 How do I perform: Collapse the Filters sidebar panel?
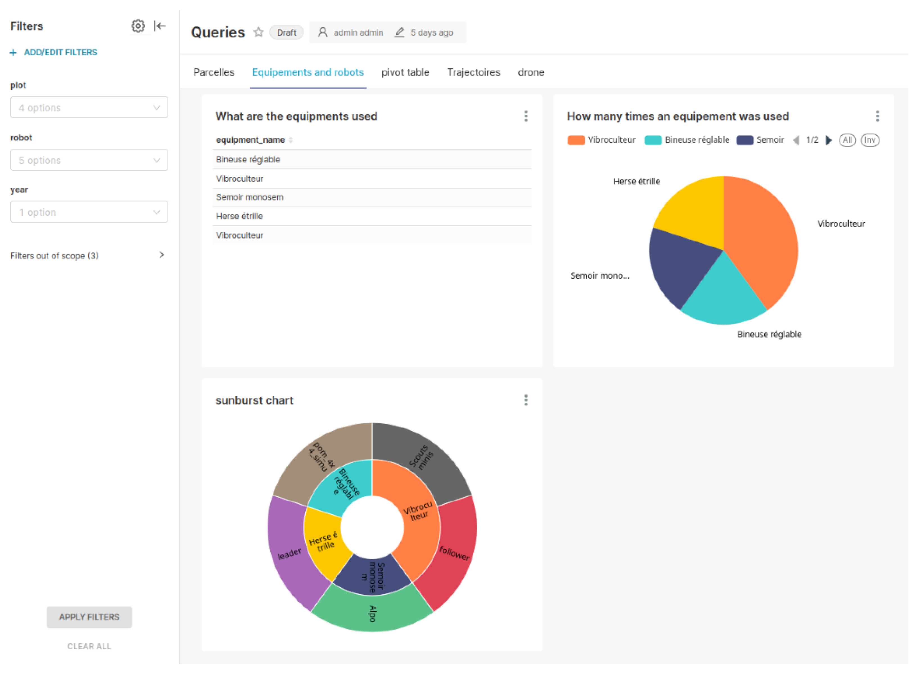[160, 26]
